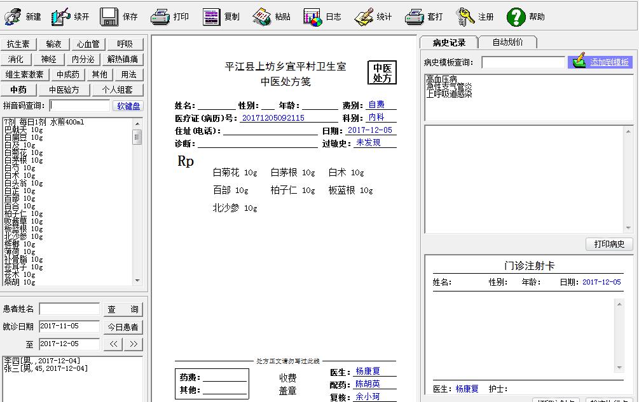Click the 添加到模板 icon button

pos(600,62)
